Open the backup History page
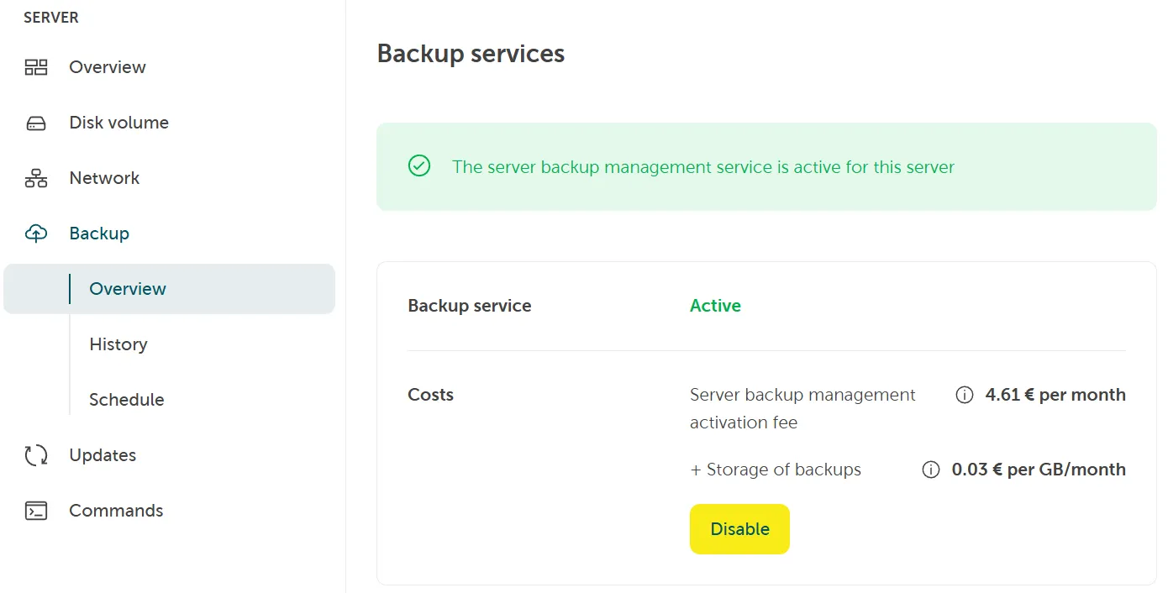 pos(118,344)
